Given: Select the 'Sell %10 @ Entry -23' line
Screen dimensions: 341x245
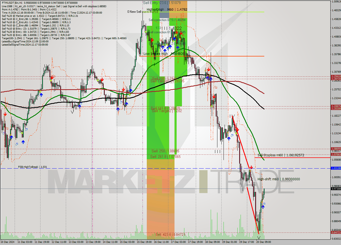Looking at the screenshot, I should coord(36,28).
